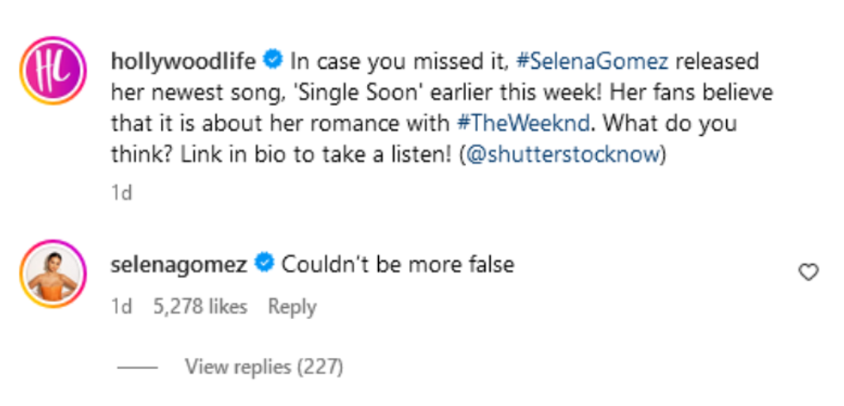Reply to selenagomez's comment
The width and height of the screenshot is (844, 406).
(292, 306)
